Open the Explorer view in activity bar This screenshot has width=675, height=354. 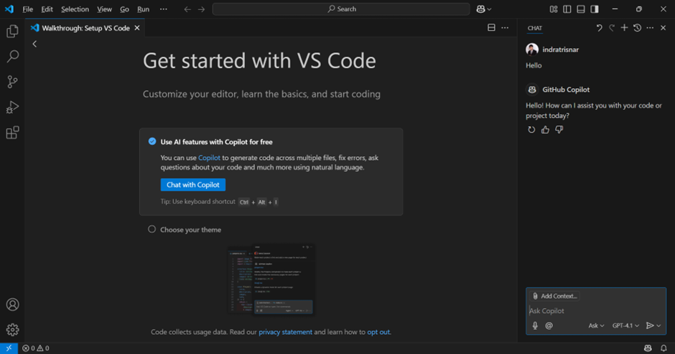[12, 31]
